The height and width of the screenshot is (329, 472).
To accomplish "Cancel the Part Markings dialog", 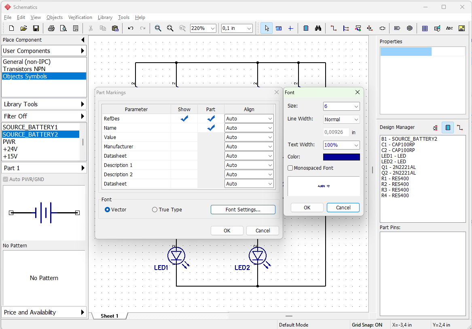I will click(x=263, y=231).
